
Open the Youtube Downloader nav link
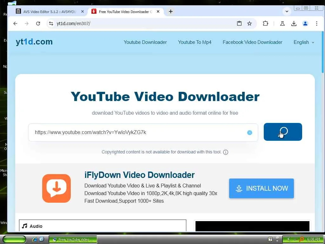[145, 42]
